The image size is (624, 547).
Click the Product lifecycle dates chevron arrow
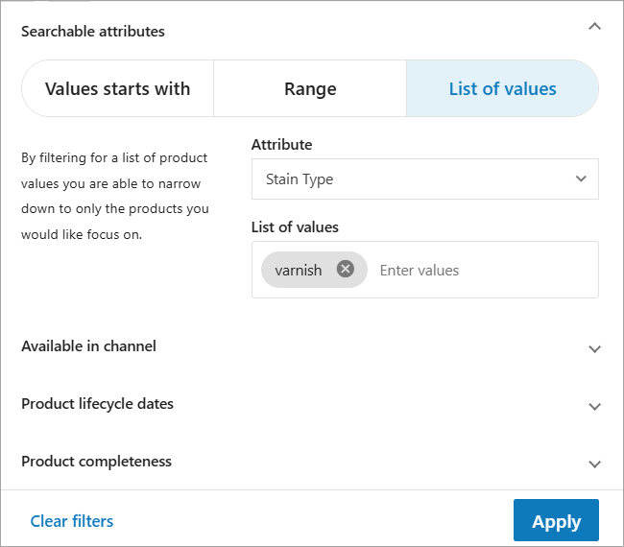click(594, 406)
